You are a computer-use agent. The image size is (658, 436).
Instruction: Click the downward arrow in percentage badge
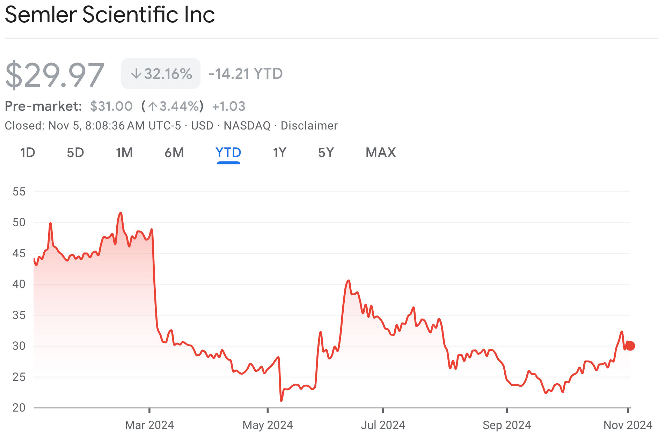136,73
